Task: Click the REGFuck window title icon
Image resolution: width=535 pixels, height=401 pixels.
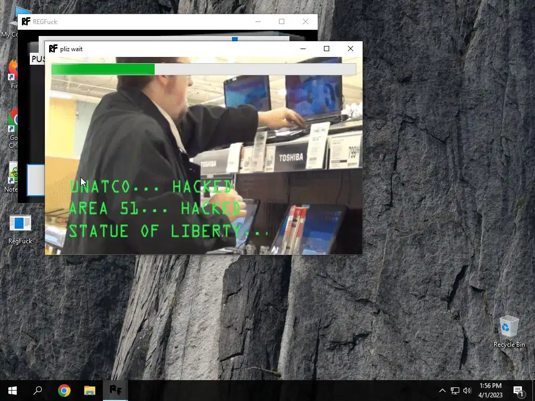Action: coord(26,21)
